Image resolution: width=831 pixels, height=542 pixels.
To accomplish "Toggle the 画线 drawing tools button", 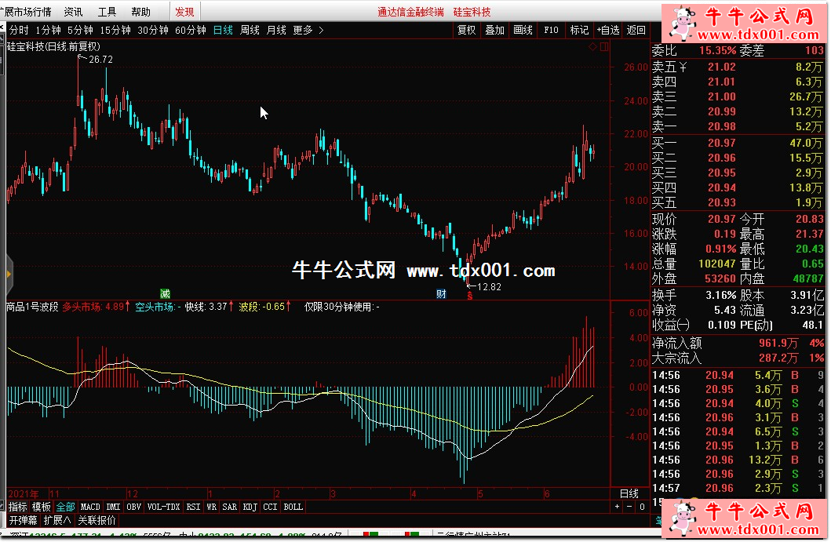I will tap(523, 30).
